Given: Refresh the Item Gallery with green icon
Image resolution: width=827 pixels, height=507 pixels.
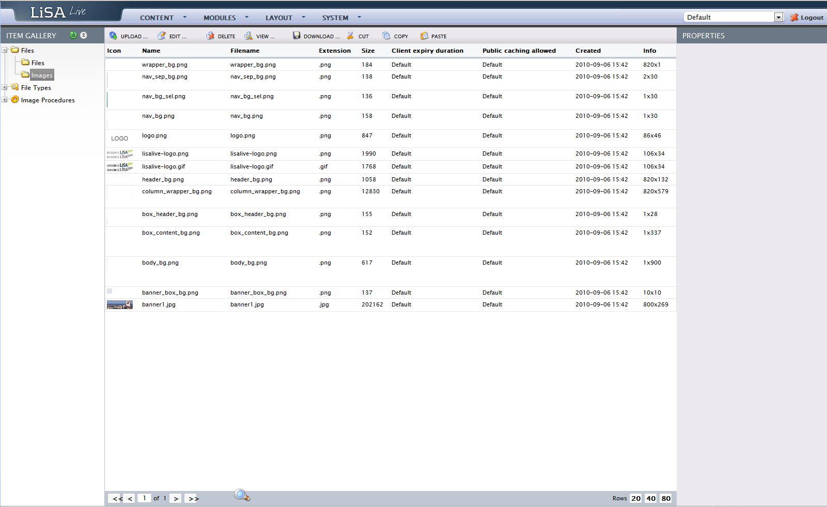Looking at the screenshot, I should pos(73,35).
